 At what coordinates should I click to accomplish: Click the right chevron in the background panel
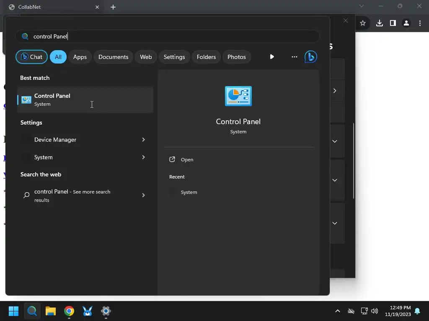pos(335,91)
